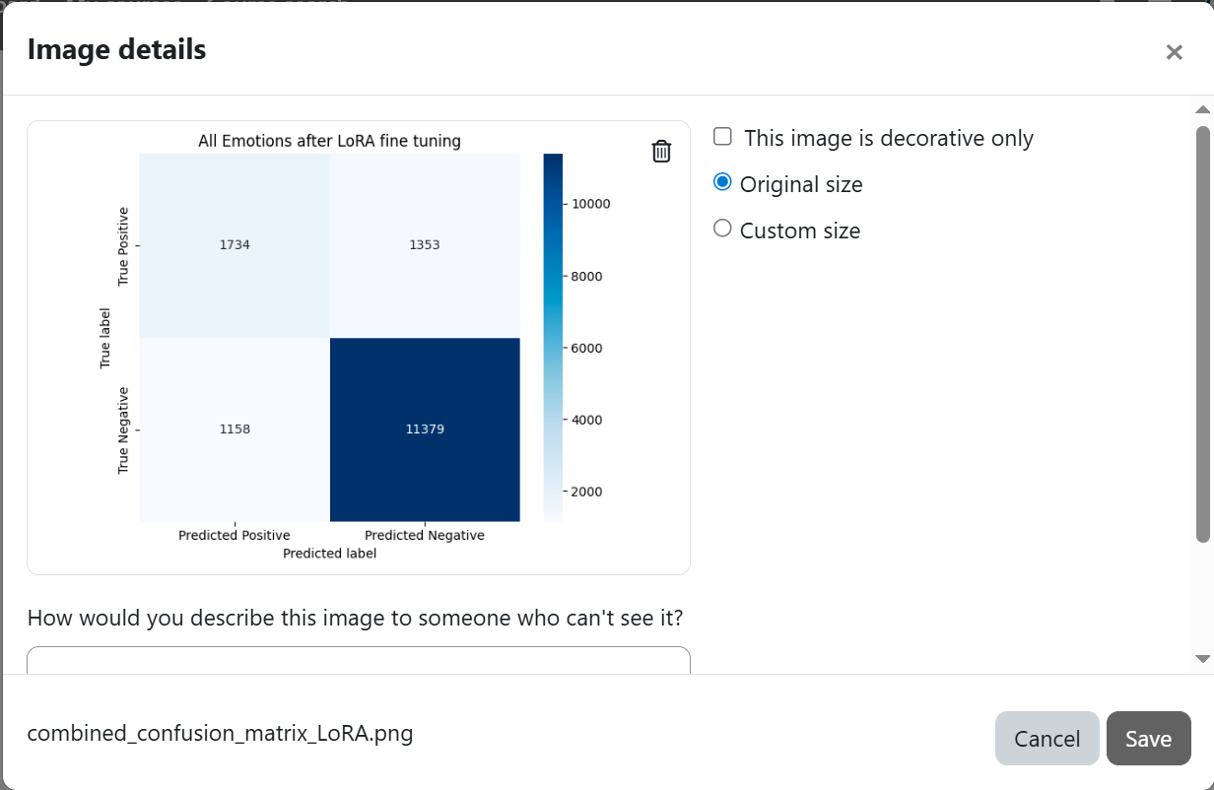Image resolution: width=1214 pixels, height=790 pixels.
Task: Click the confusion matrix chart title
Action: (329, 141)
